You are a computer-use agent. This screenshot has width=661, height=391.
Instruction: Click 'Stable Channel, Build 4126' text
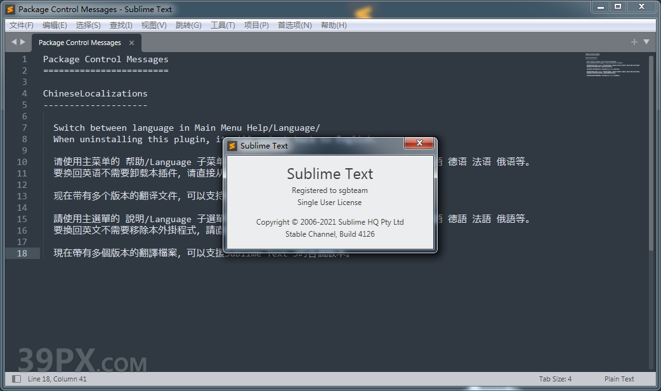point(330,234)
